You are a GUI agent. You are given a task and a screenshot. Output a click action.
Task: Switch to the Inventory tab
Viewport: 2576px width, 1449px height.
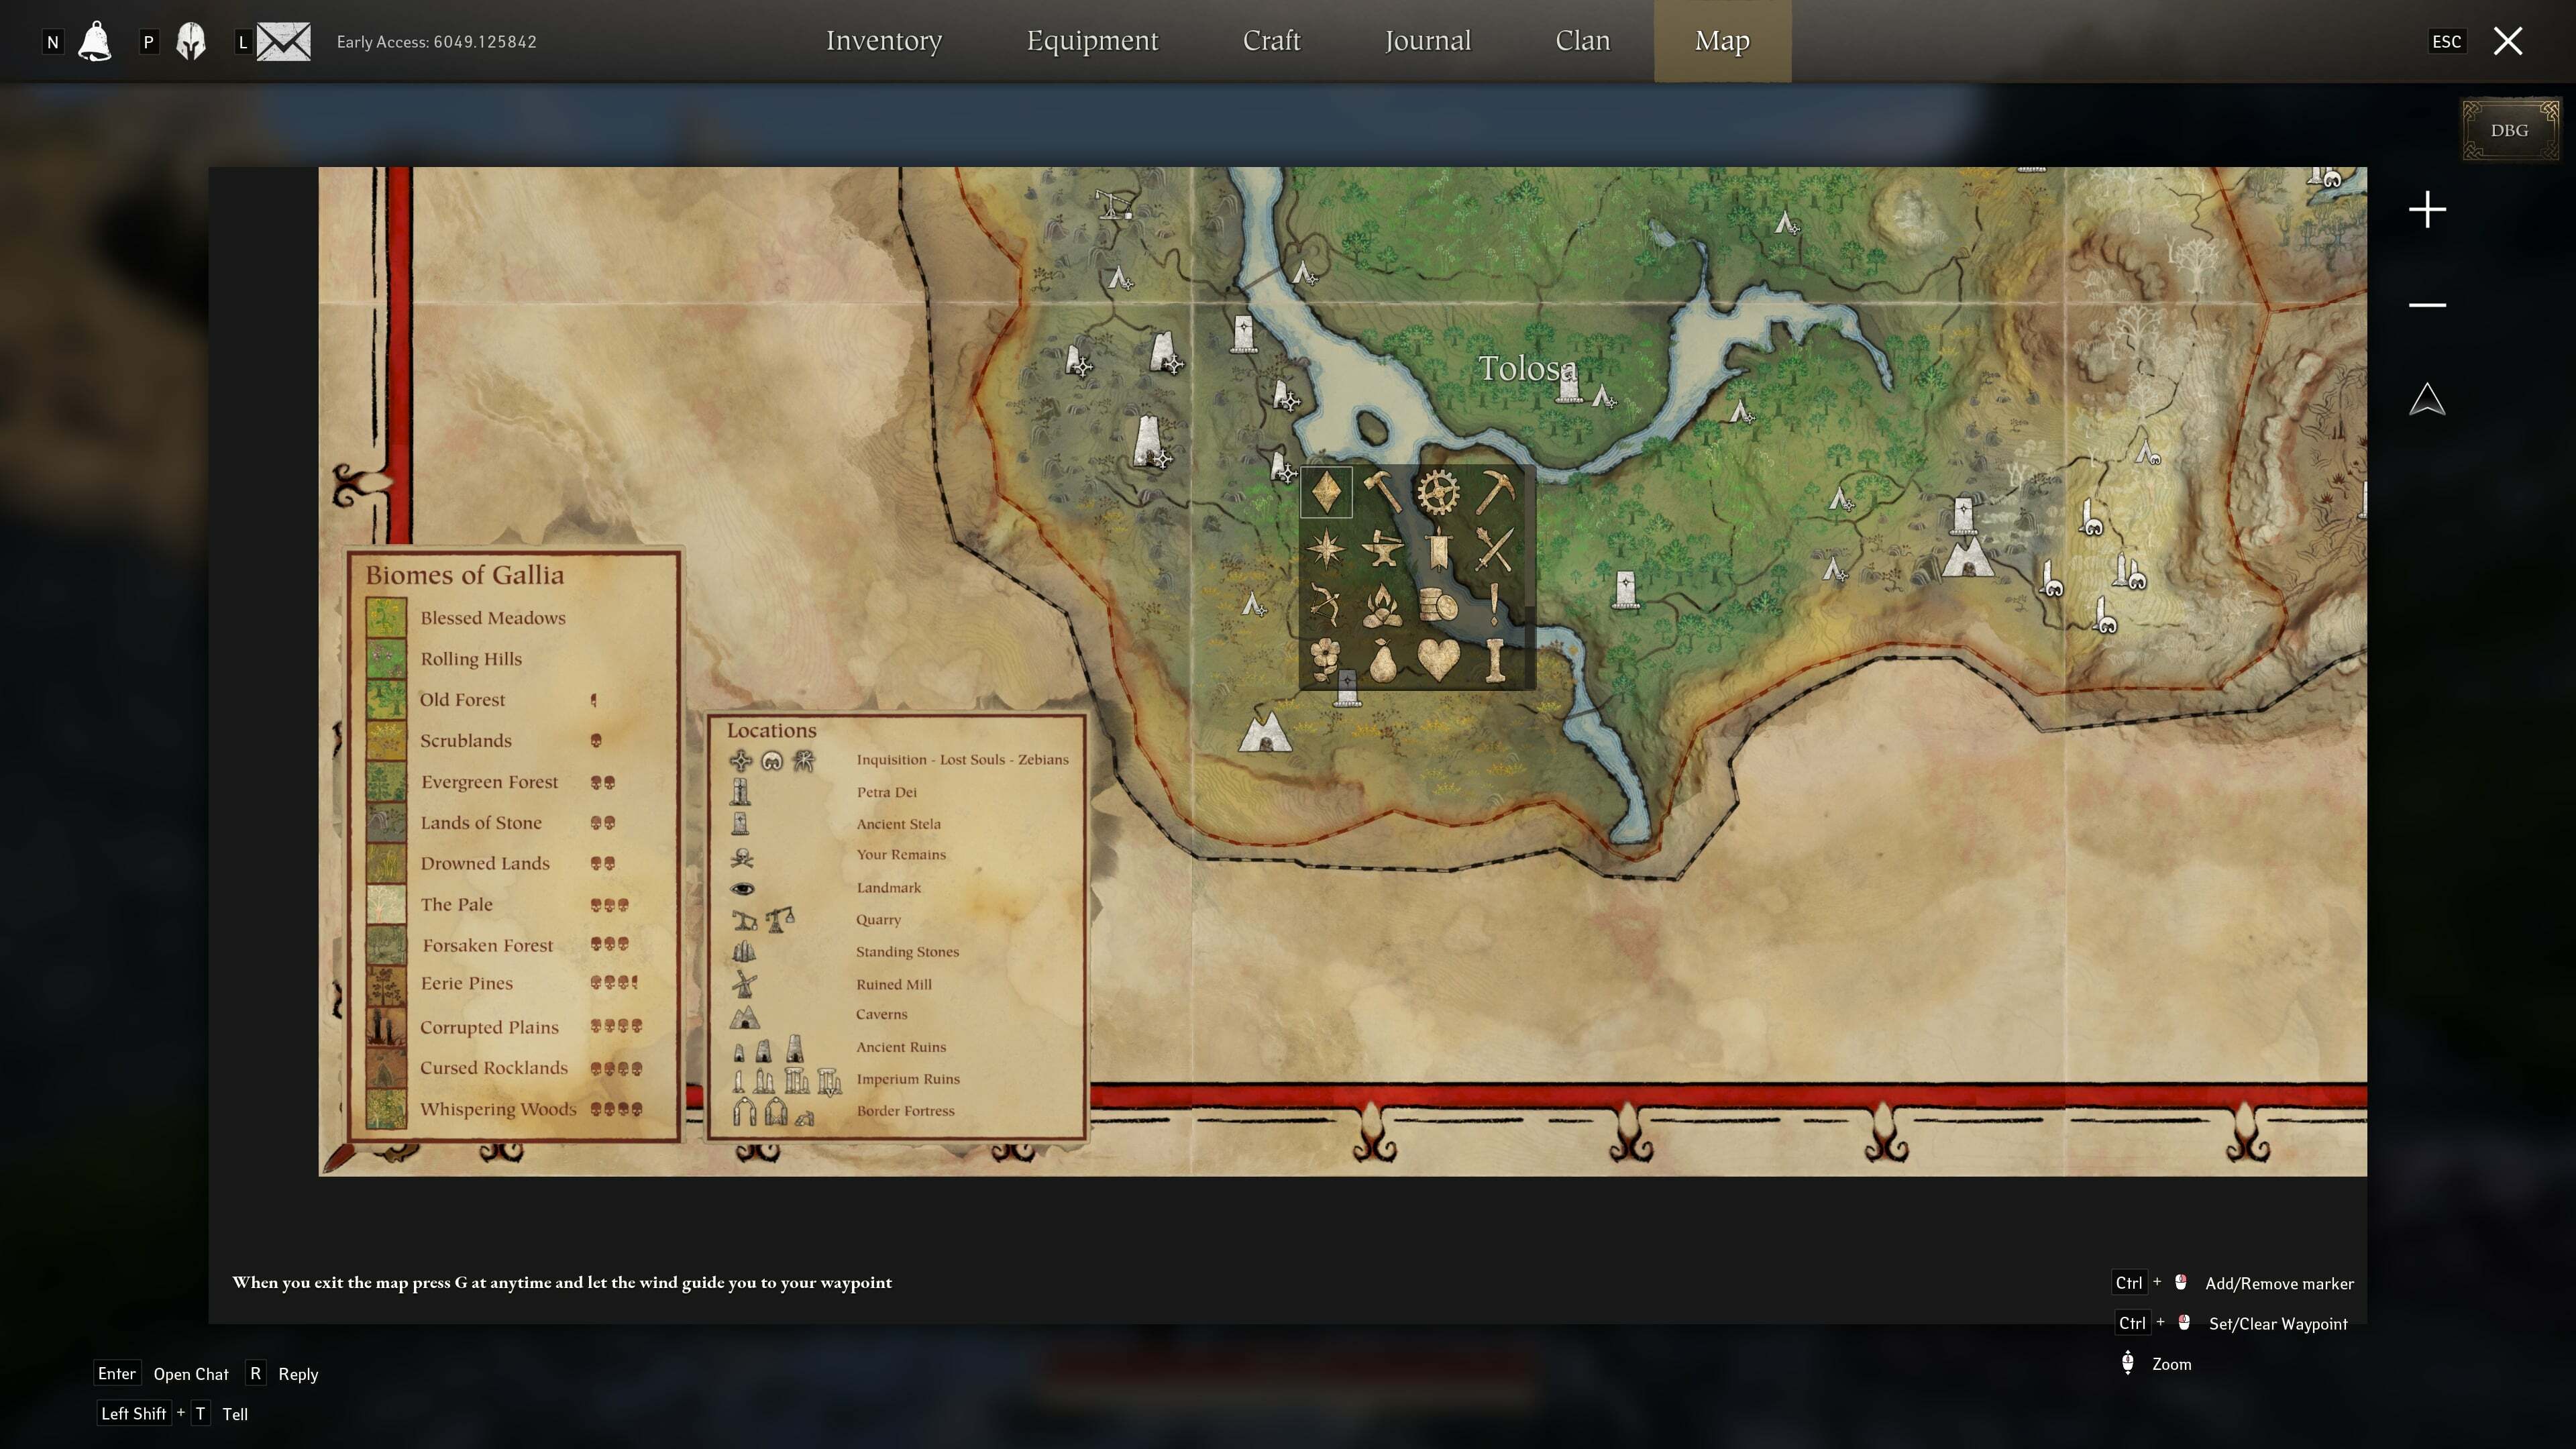point(884,41)
